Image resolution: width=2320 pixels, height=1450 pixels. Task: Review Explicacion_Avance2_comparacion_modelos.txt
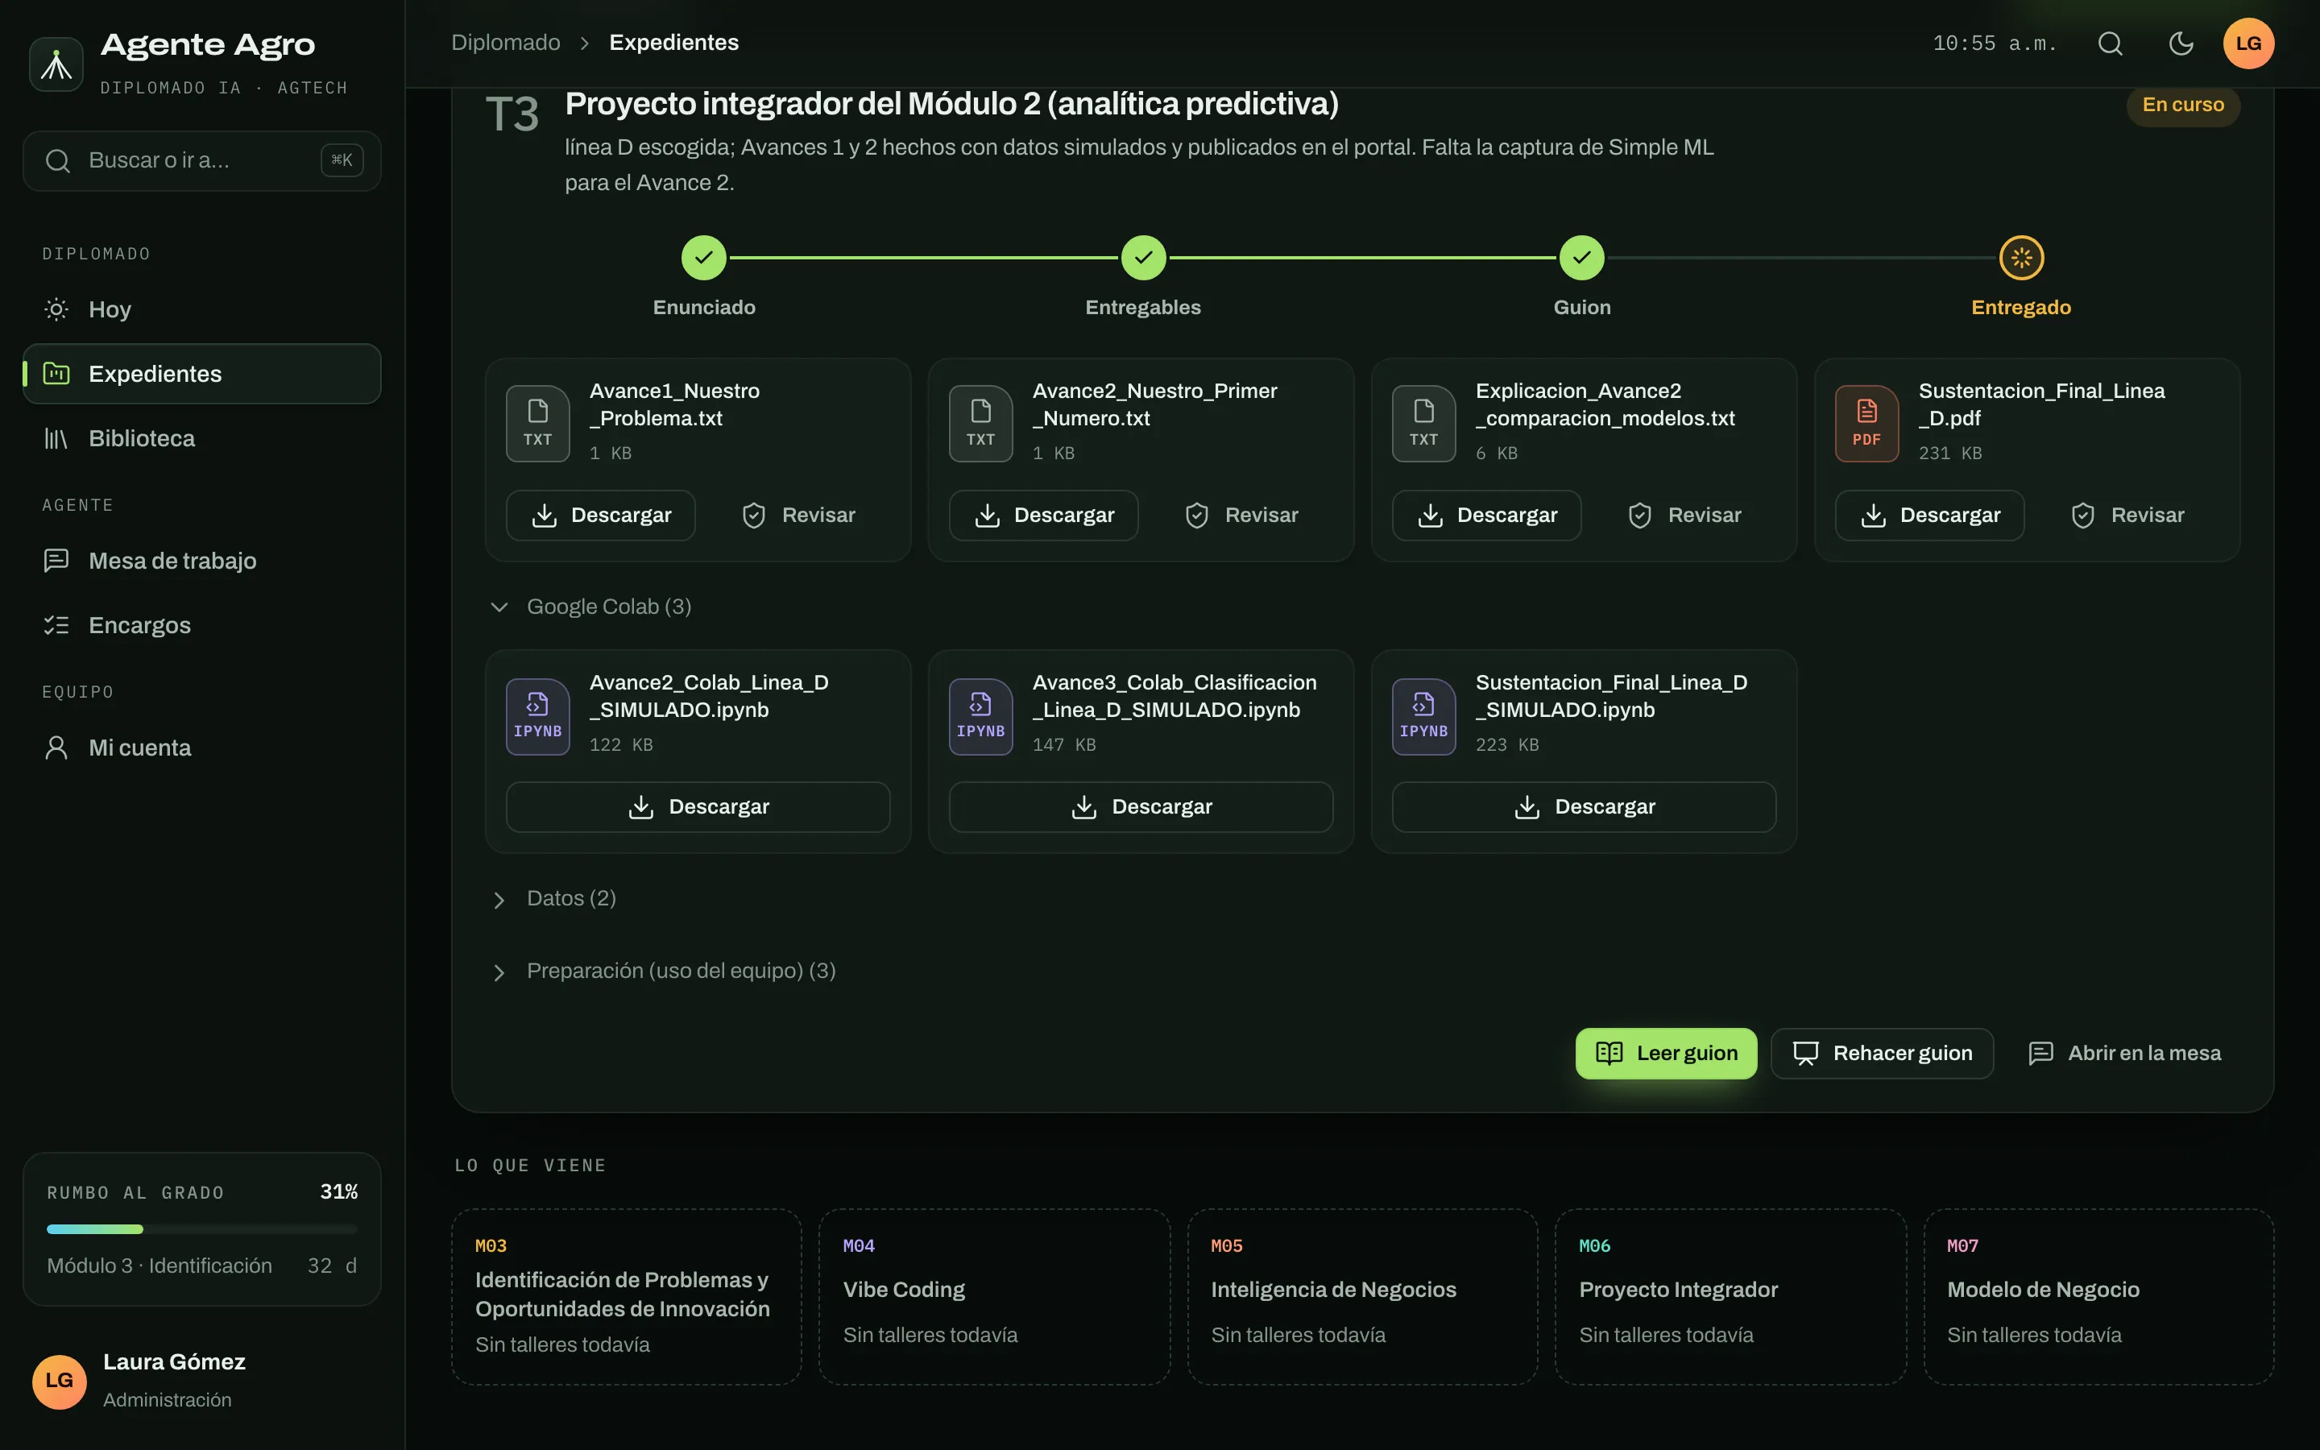point(1684,515)
